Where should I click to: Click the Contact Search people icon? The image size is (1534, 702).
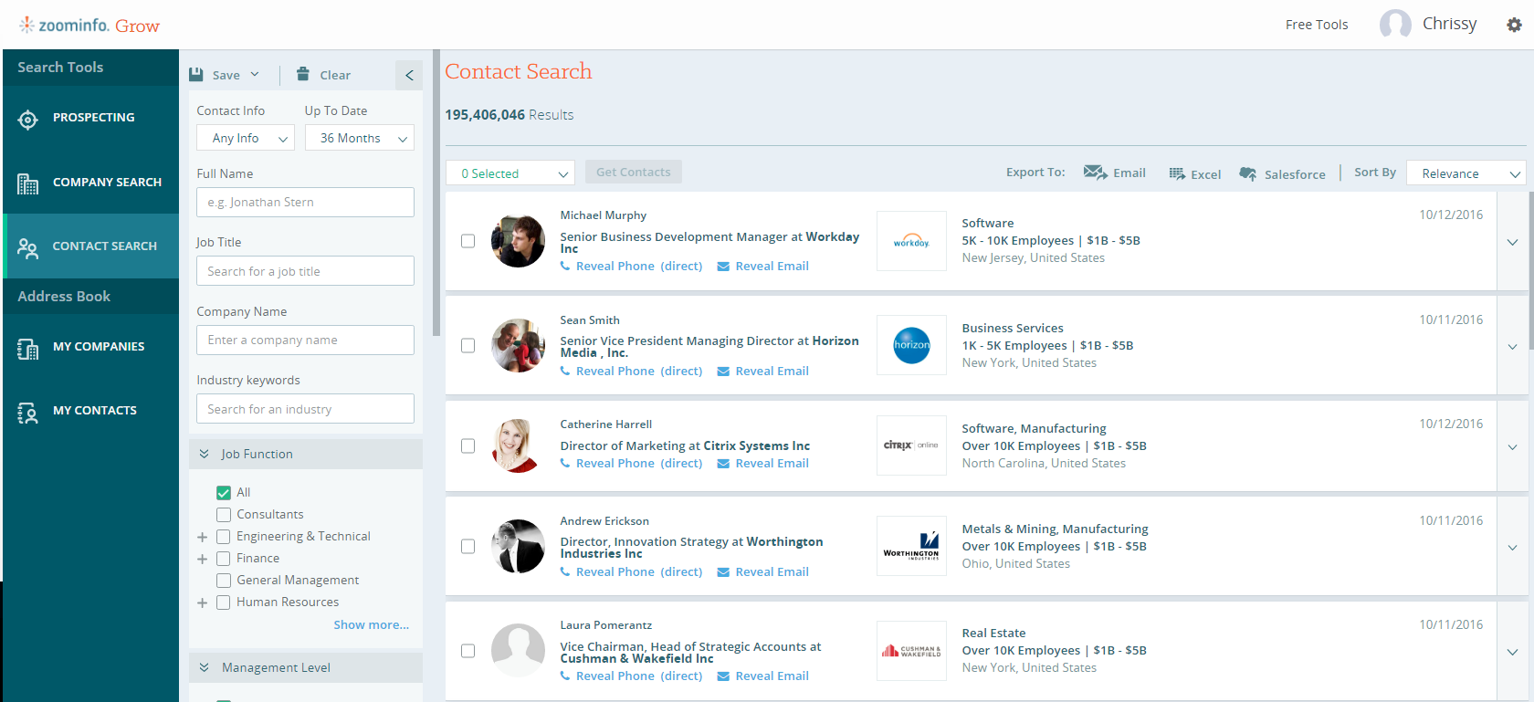[28, 247]
